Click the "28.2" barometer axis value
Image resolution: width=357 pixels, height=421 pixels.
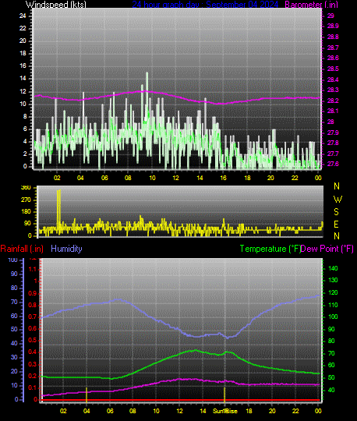click(333, 101)
